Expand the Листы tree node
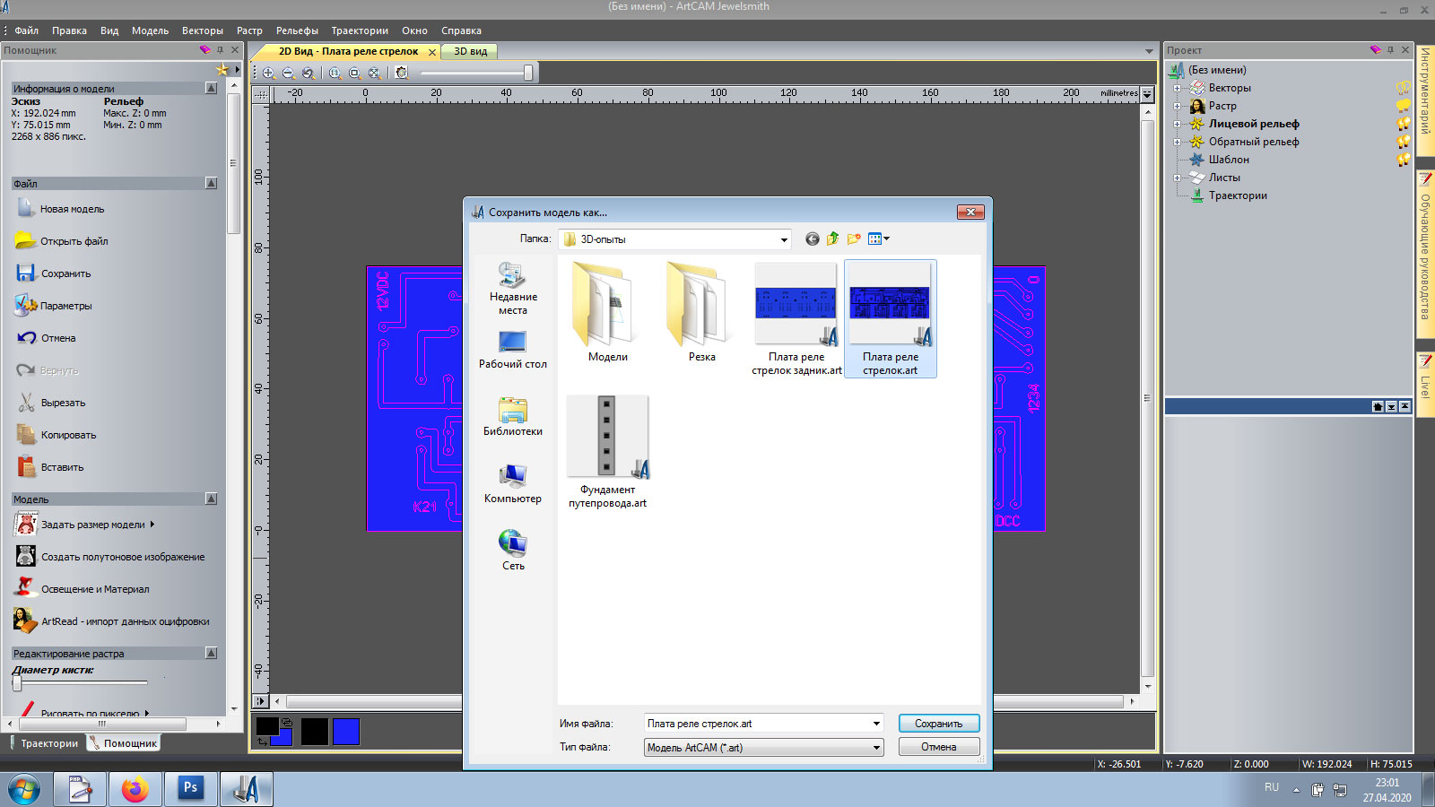 click(x=1178, y=178)
